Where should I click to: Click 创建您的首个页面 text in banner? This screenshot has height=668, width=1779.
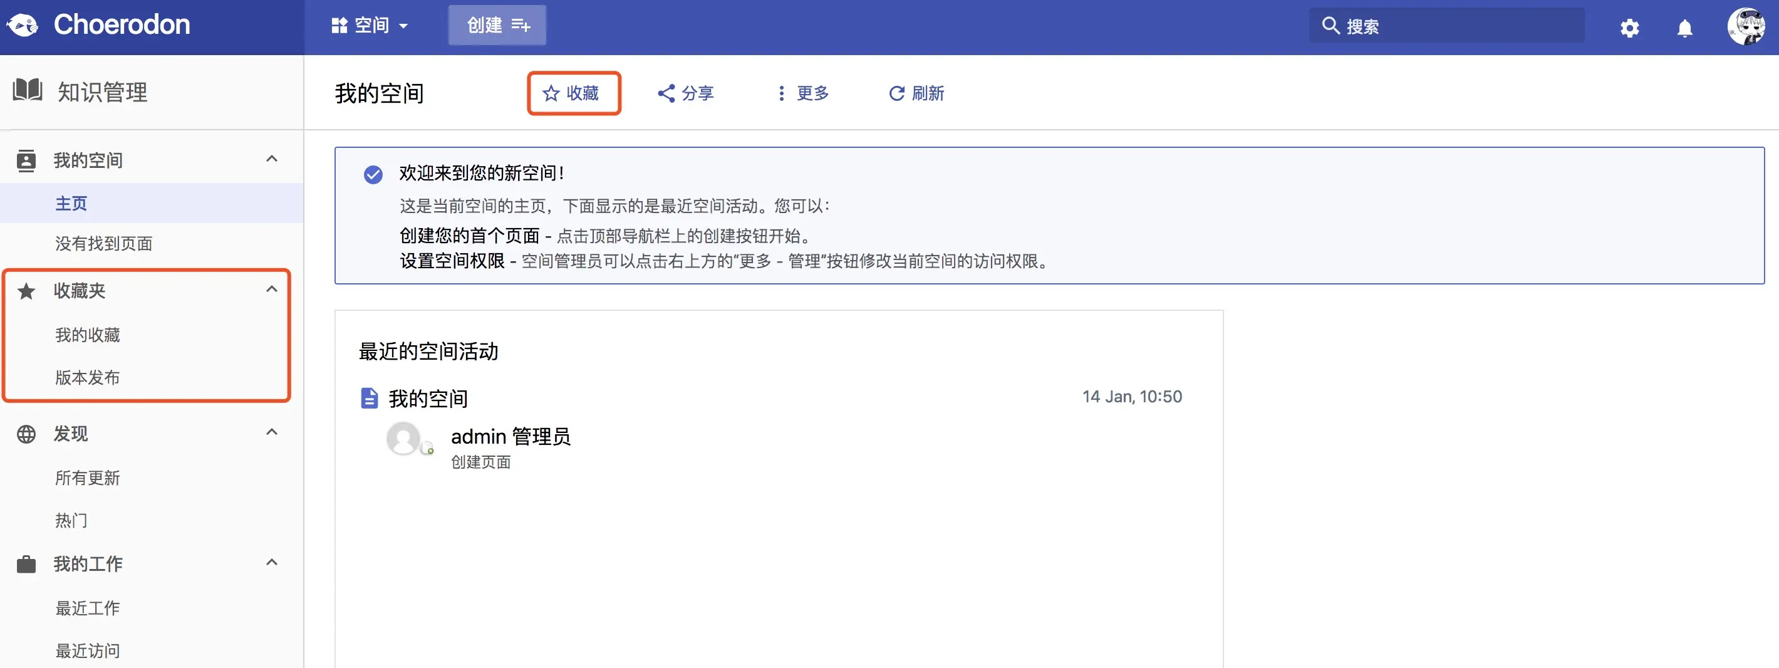pyautogui.click(x=470, y=236)
